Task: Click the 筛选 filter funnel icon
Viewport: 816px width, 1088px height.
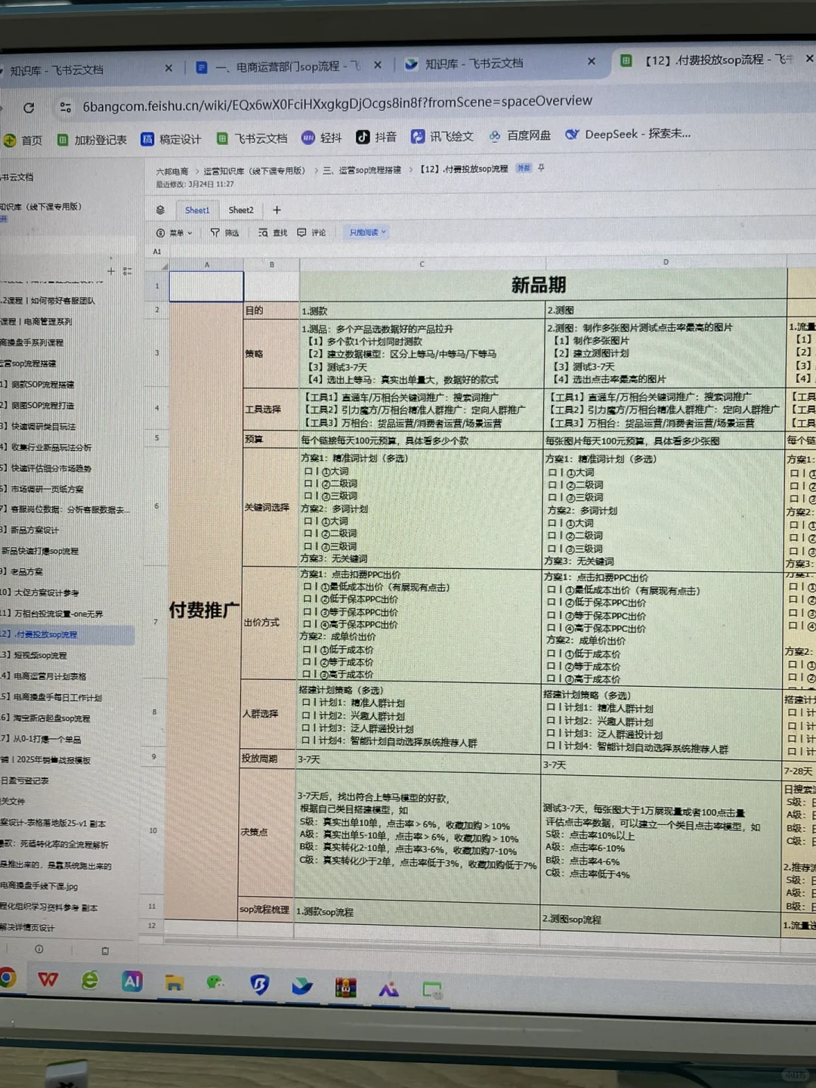Action: [x=215, y=233]
